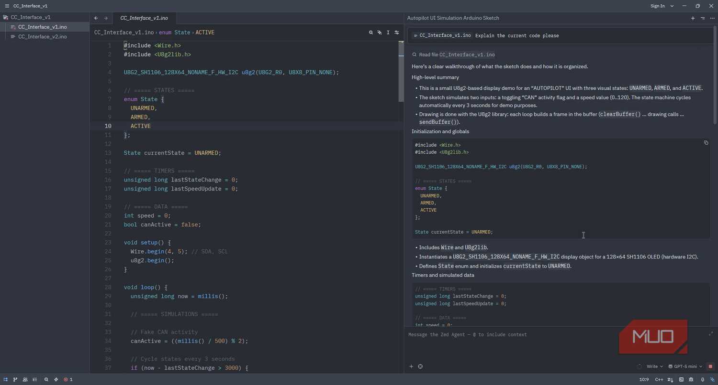
Task: Open editor controls settings icon
Action: click(396, 32)
